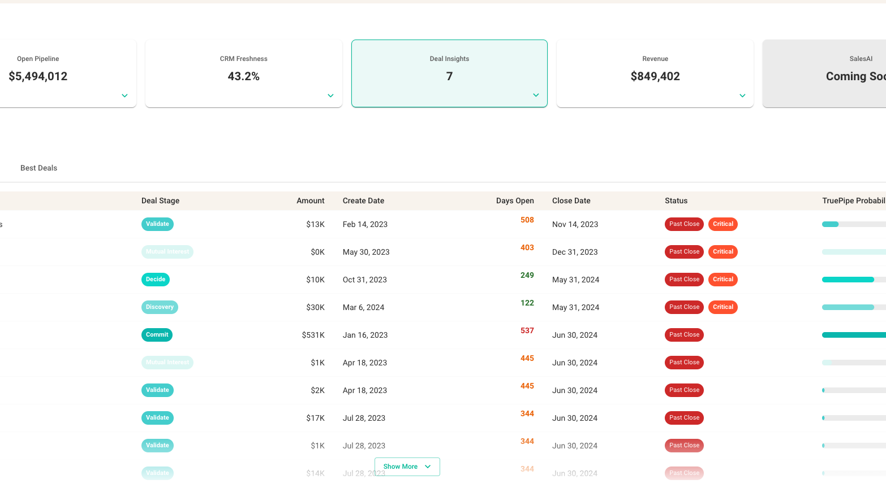Click the Close Date column header
The height and width of the screenshot is (497, 886).
coord(571,200)
